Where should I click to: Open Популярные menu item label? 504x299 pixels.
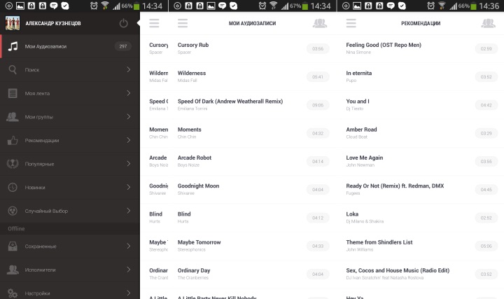[39, 164]
